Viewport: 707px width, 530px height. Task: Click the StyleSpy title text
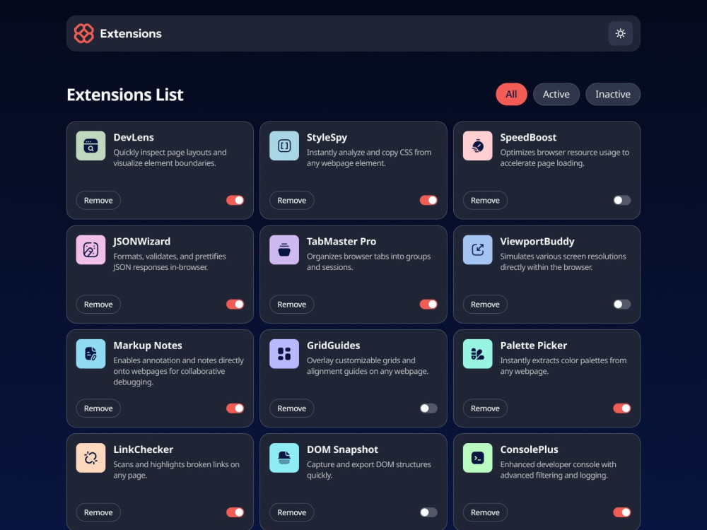click(327, 138)
